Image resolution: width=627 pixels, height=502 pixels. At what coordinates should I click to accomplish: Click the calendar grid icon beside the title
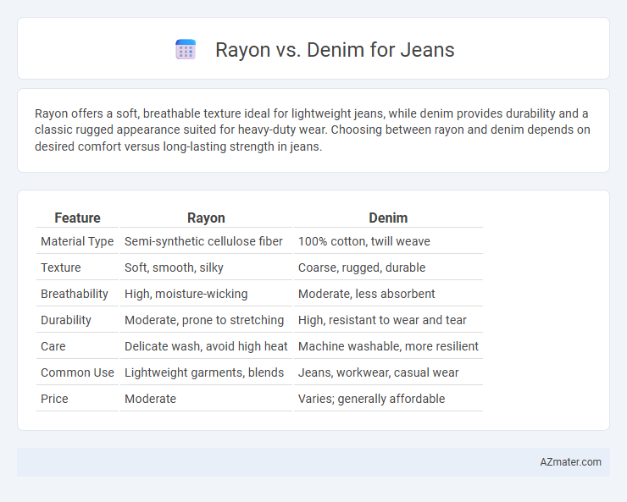(x=186, y=49)
